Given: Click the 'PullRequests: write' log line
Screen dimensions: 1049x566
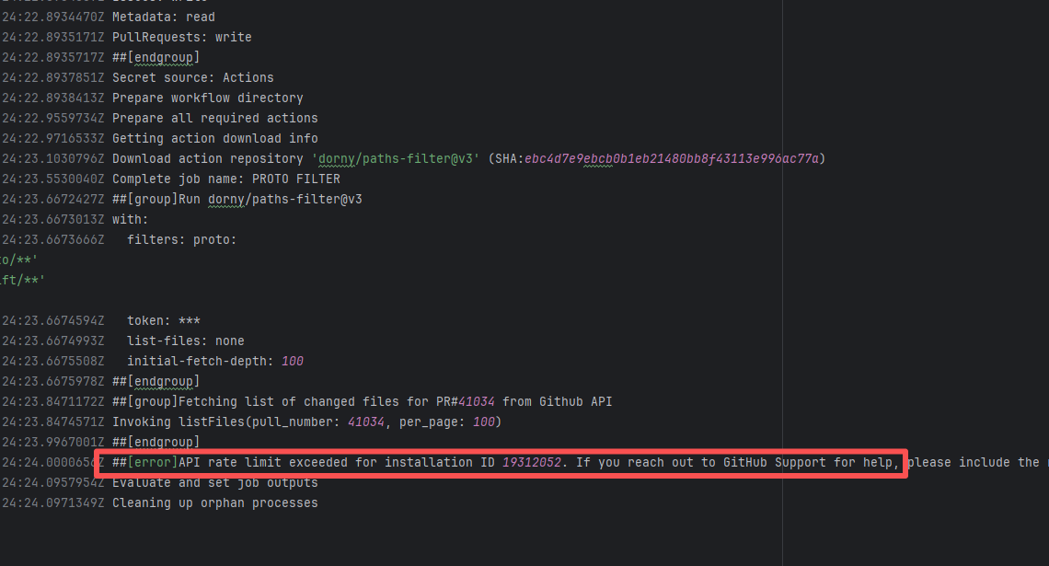Looking at the screenshot, I should (181, 37).
